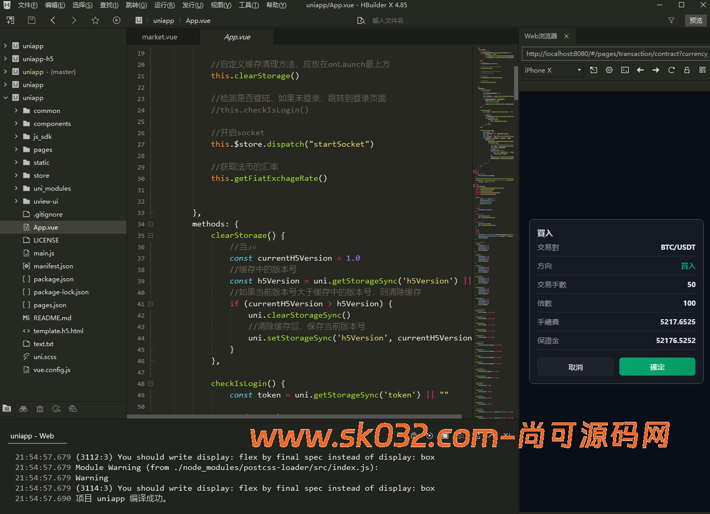Click the green 確定 confirm button
The image size is (710, 514).
[x=657, y=367]
